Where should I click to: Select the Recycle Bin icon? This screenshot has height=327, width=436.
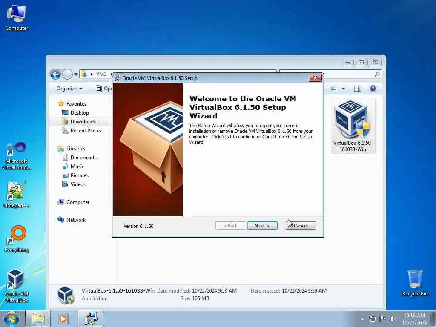(x=415, y=283)
